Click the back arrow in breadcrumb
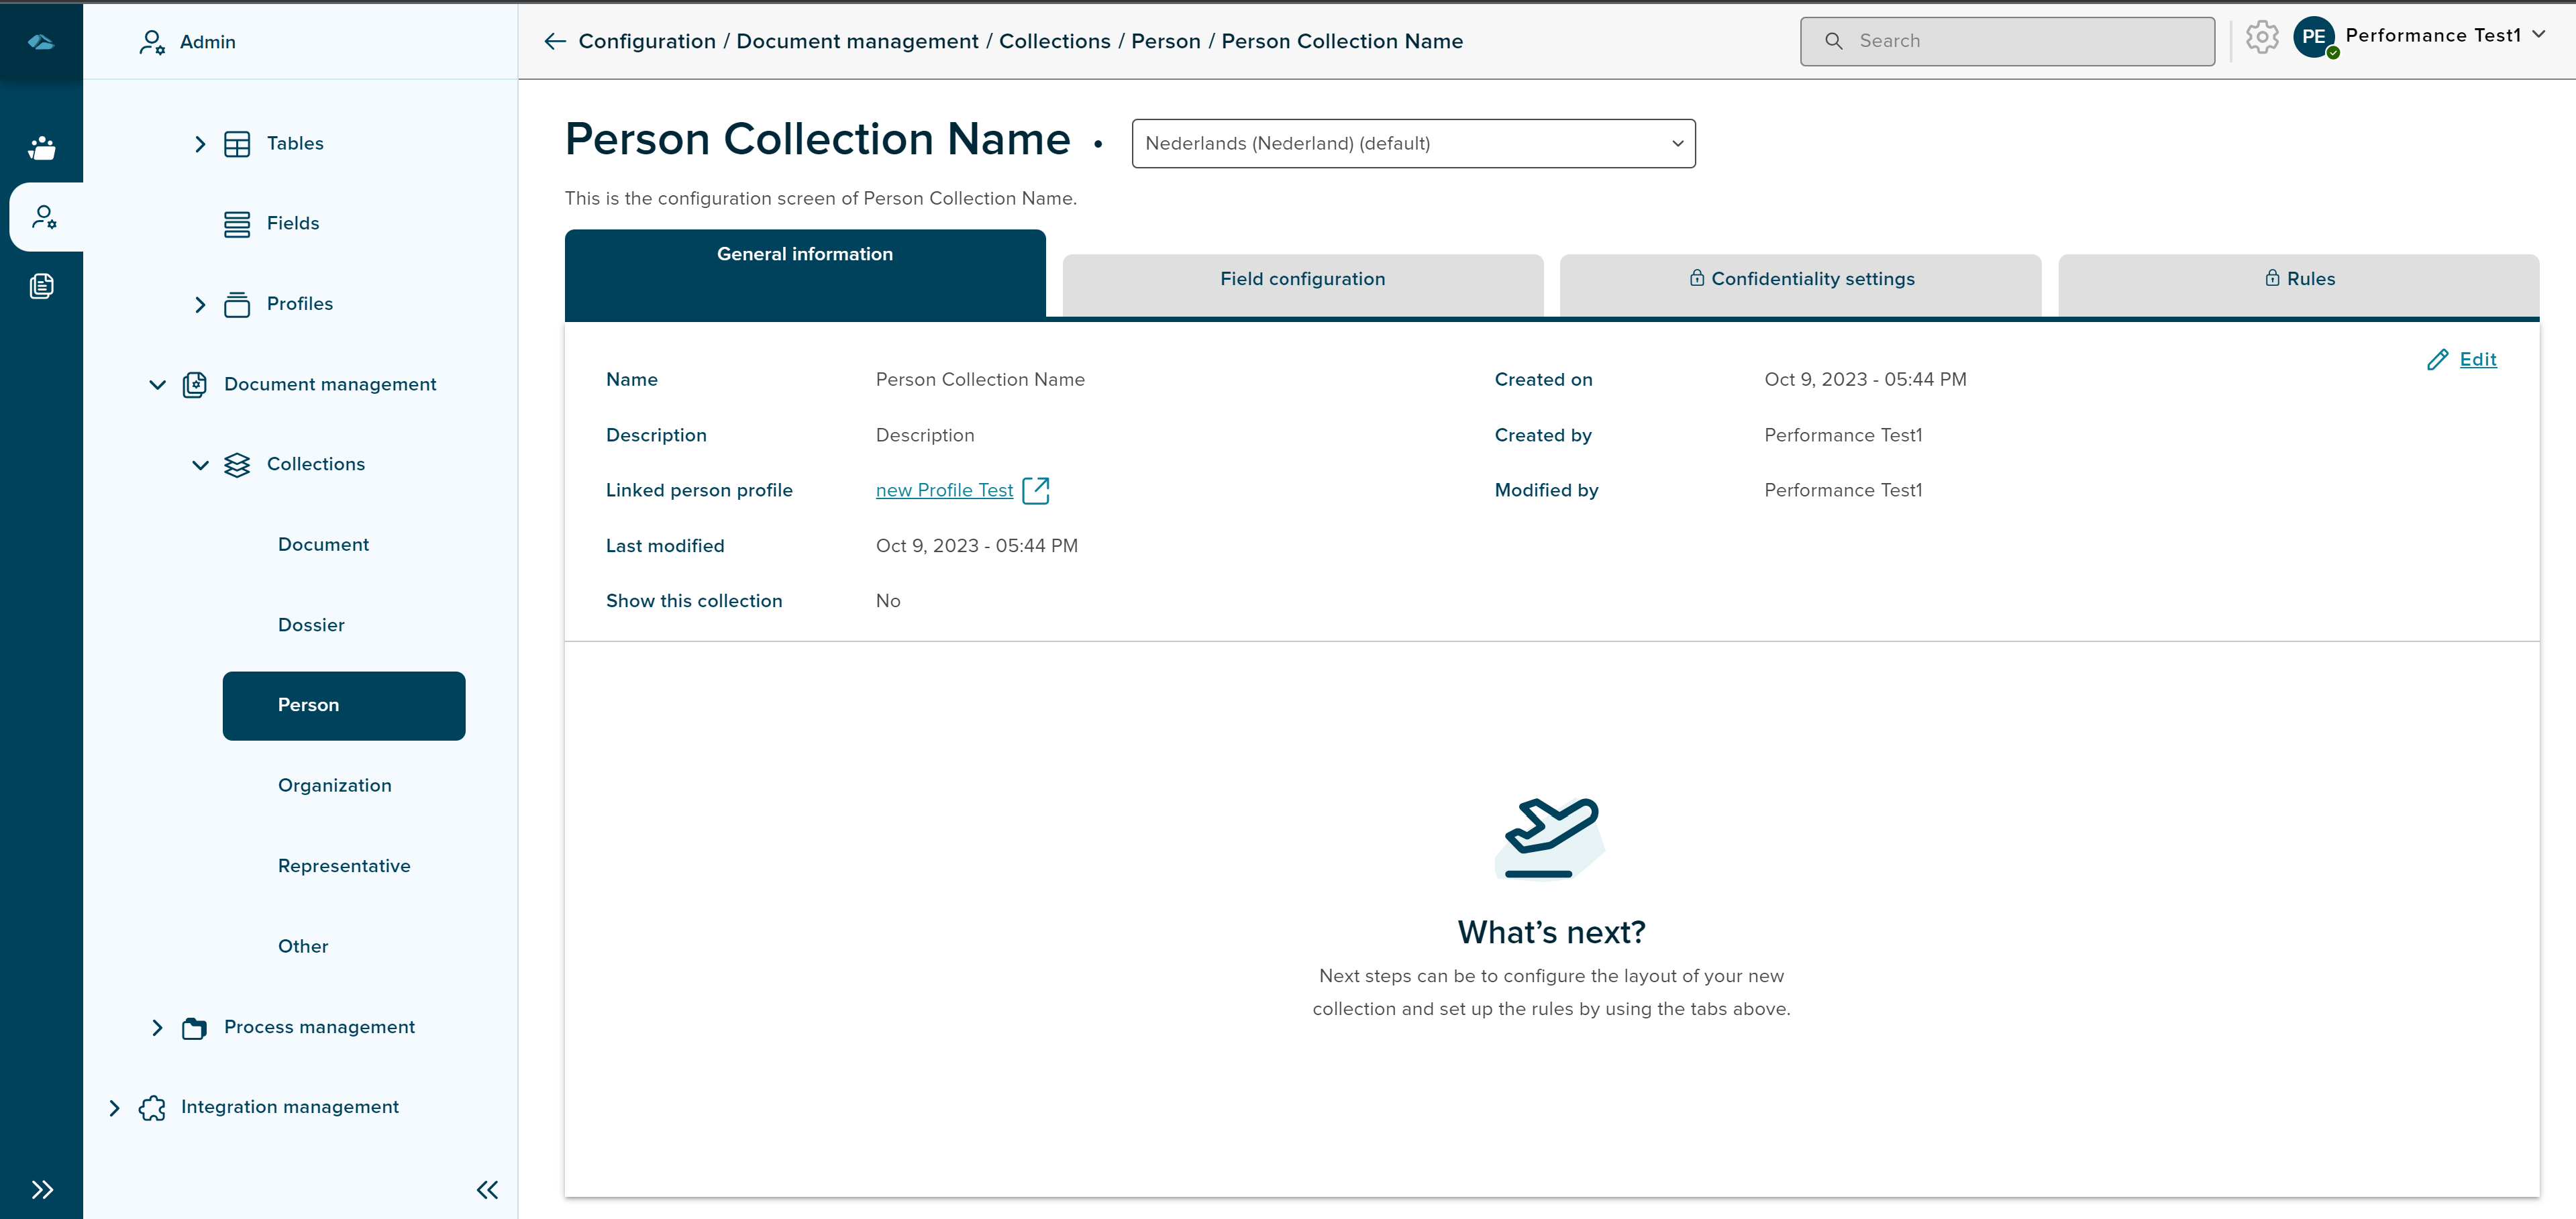2576x1219 pixels. (x=555, y=41)
